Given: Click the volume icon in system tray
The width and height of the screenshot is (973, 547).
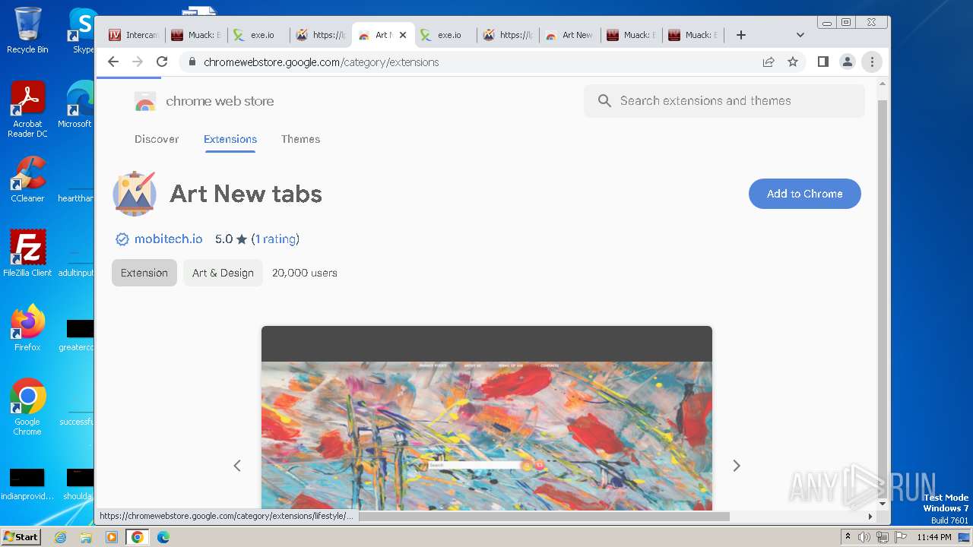Looking at the screenshot, I should [864, 537].
